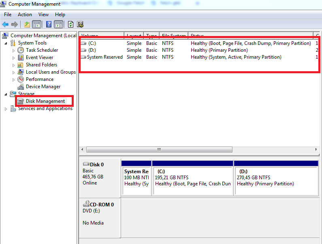The width and height of the screenshot is (322, 244).
Task: Select Task Scheduler in the tree
Action: 42,50
